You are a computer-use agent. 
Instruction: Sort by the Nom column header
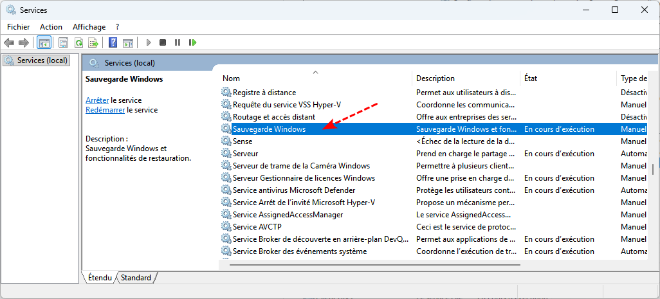click(x=231, y=78)
